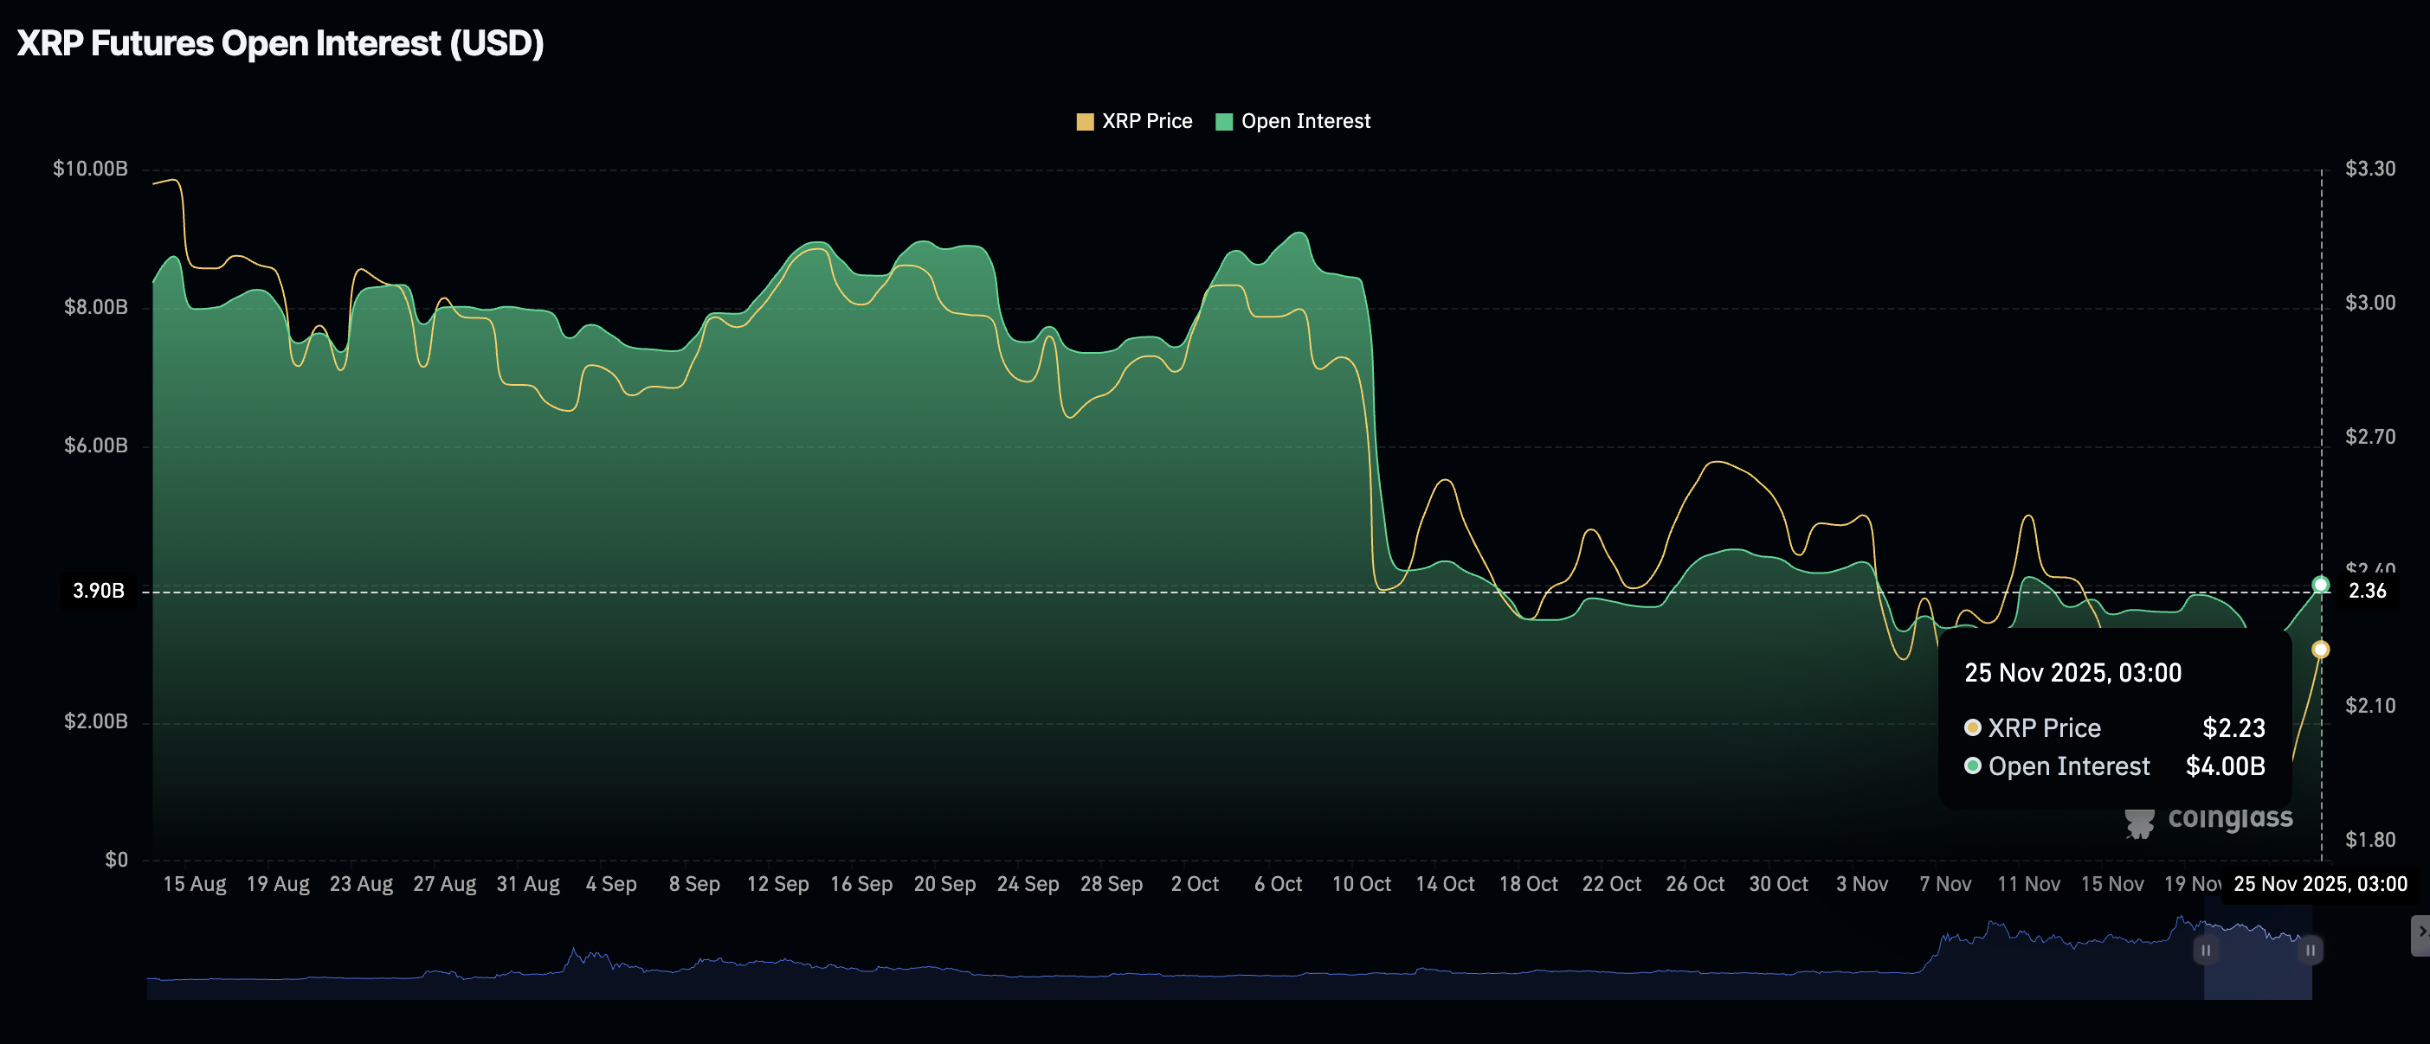The height and width of the screenshot is (1044, 2430).
Task: Click the 3.90B axis value label
Action: pos(99,592)
